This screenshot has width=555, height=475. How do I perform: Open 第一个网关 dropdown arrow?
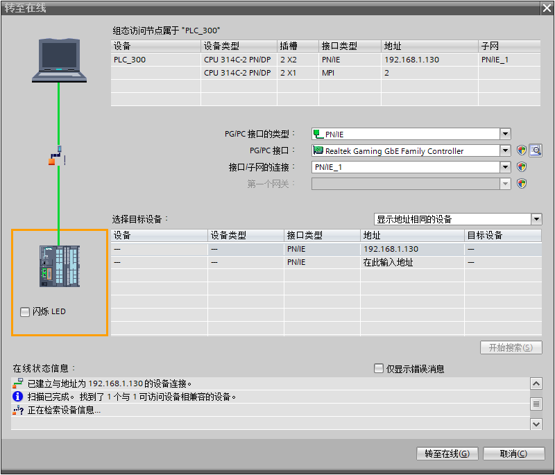coord(505,184)
